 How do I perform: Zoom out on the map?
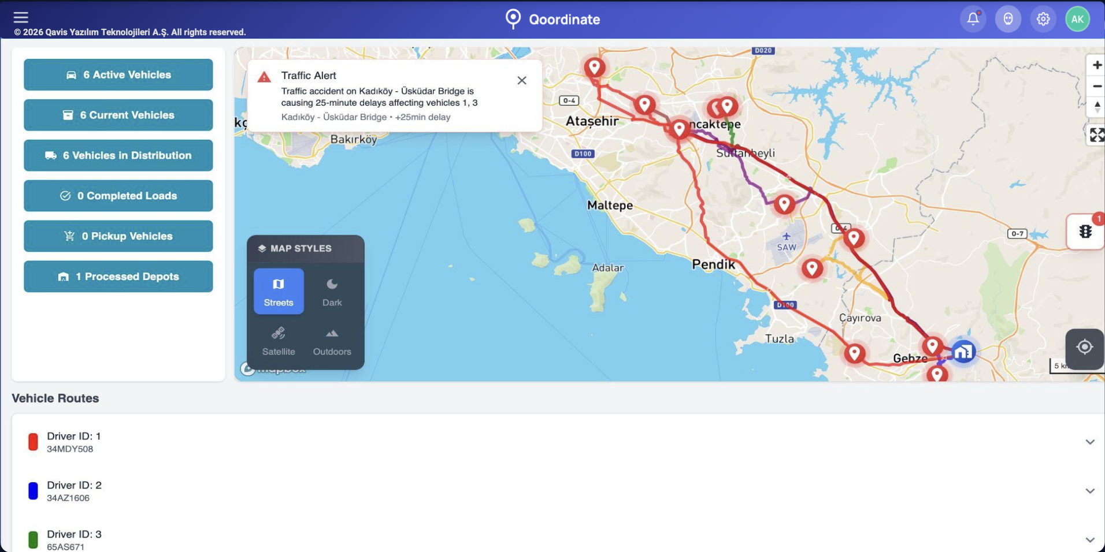click(x=1096, y=86)
